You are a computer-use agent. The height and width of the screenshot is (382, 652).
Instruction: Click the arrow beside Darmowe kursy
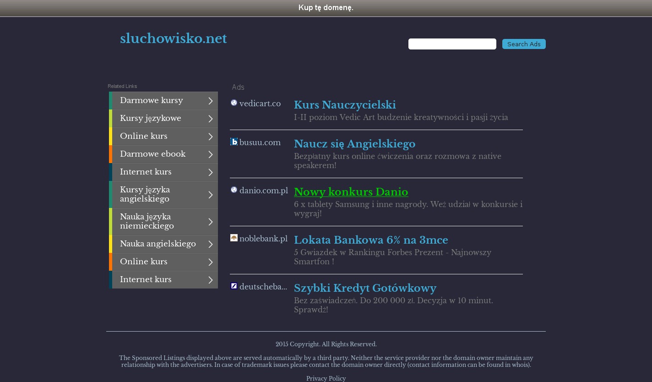coord(210,101)
